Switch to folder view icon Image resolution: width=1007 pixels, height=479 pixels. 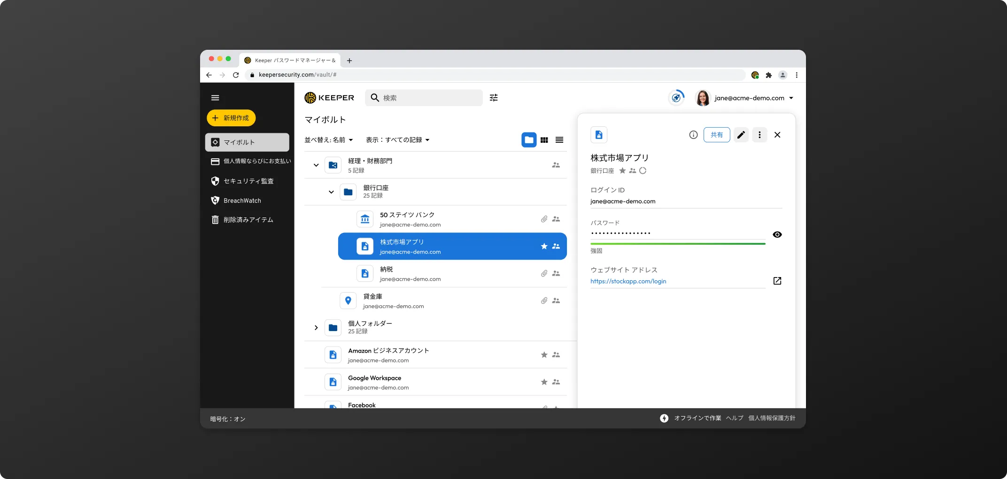[x=529, y=140]
